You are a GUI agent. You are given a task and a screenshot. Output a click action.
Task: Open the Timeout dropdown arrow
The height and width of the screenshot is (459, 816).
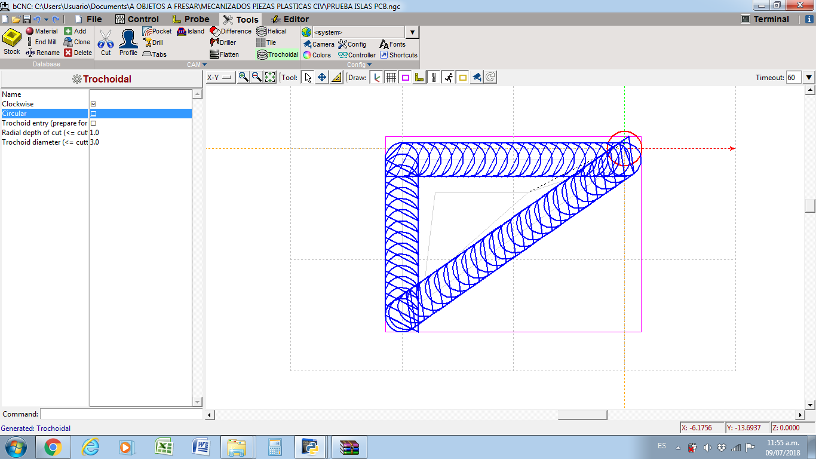click(x=809, y=77)
